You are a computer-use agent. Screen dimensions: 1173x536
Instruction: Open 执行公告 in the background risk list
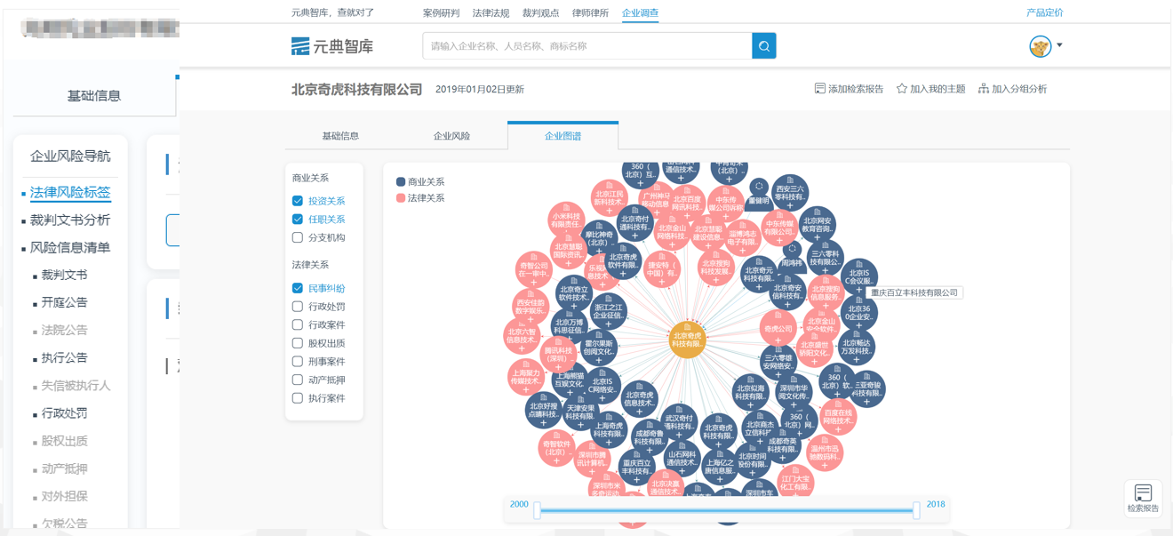click(65, 357)
